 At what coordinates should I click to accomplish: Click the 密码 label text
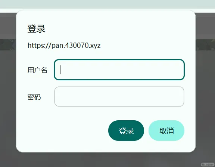point(34,97)
